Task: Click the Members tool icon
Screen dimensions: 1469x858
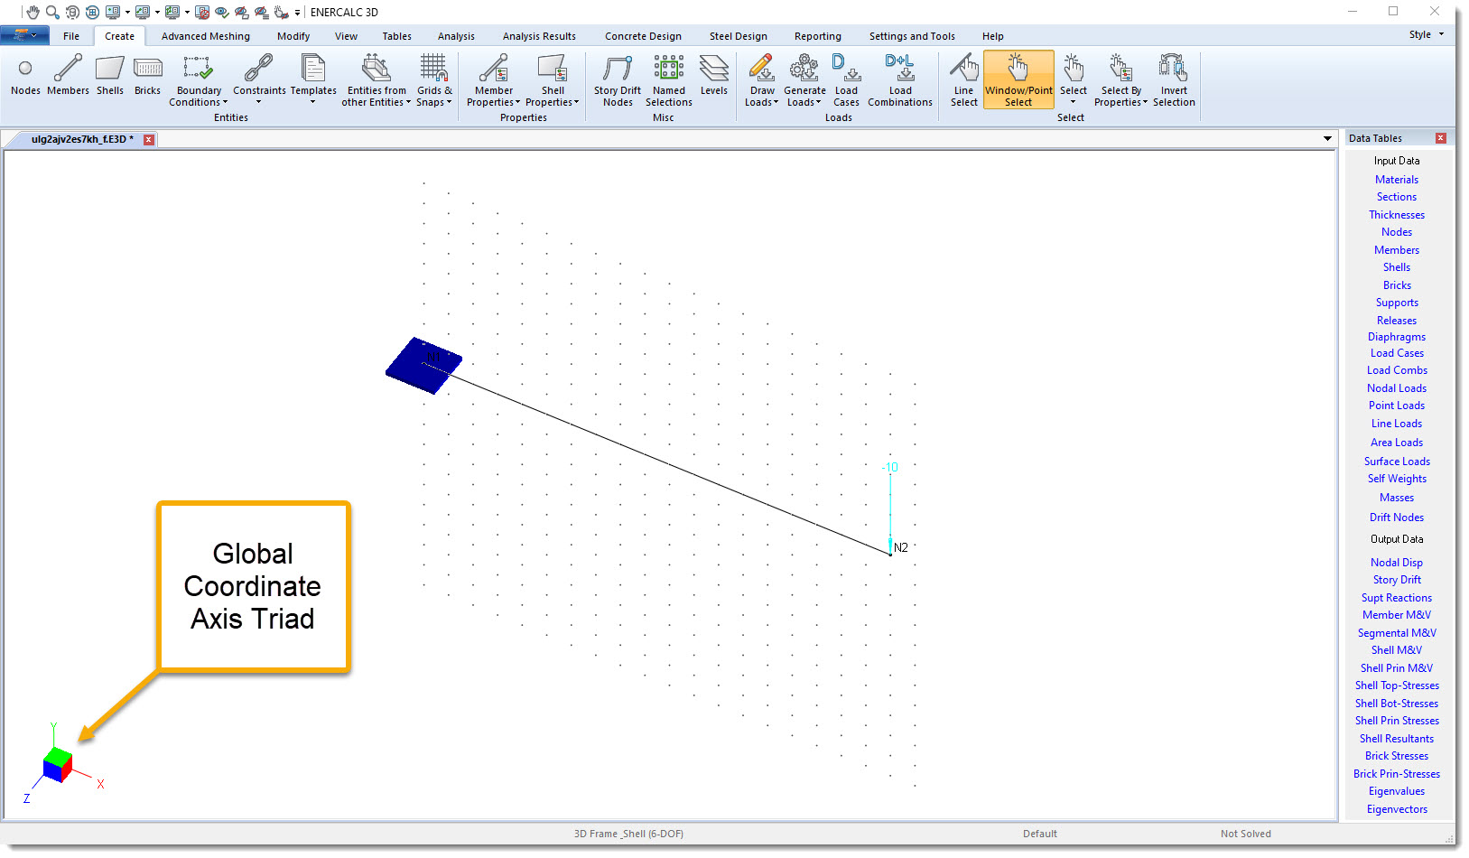Action: [68, 76]
